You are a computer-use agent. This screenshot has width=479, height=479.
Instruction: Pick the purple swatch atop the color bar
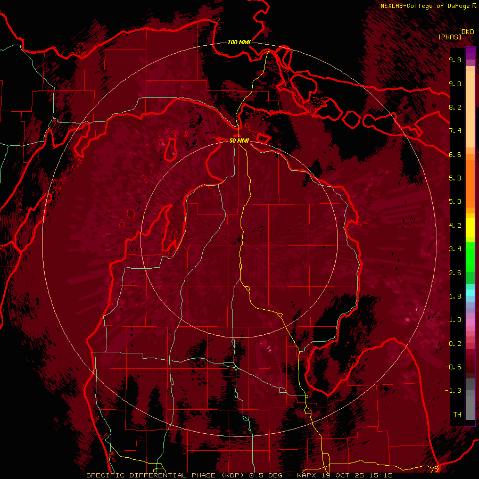coord(470,53)
